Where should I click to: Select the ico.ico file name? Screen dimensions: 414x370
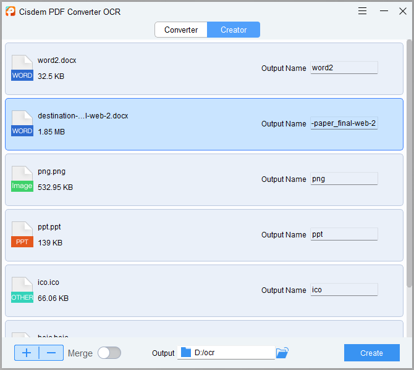tap(48, 282)
